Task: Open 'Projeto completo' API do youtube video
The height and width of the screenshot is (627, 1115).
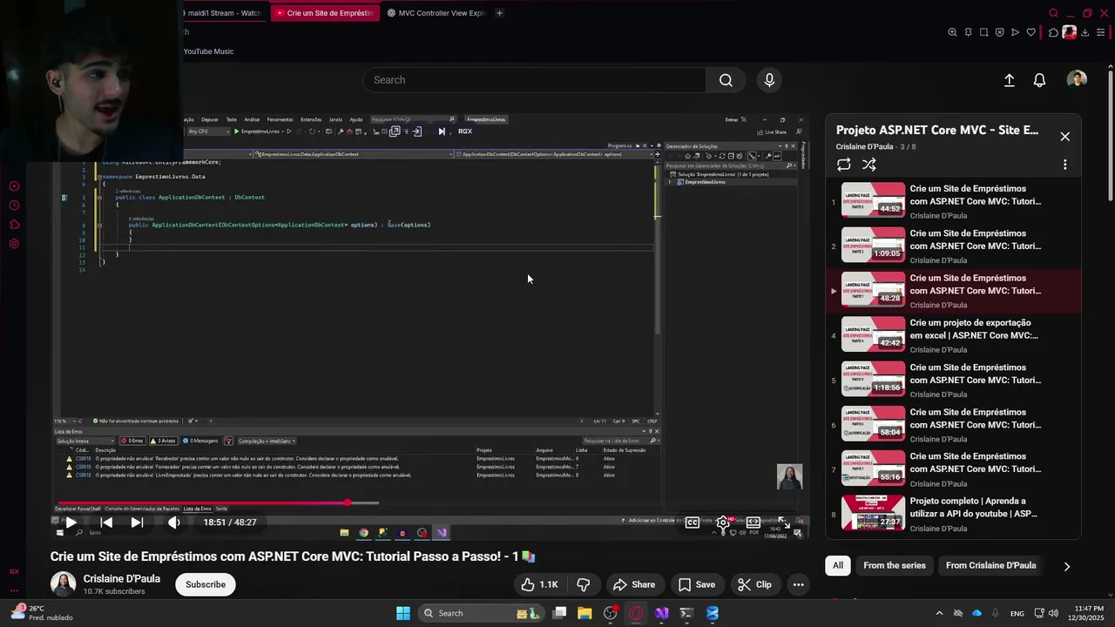Action: pyautogui.click(x=954, y=514)
